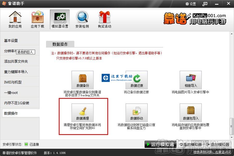Click description 将已备份数据还原
The width and height of the screenshot is (234, 156).
(136, 92)
